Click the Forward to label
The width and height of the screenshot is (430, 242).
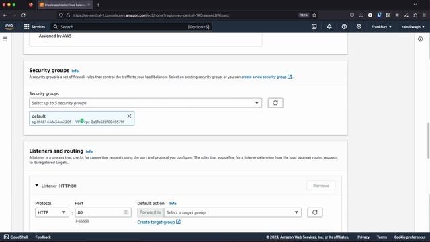tap(150, 212)
